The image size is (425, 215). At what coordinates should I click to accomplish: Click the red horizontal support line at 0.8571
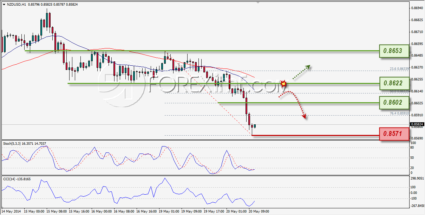tap(316, 135)
